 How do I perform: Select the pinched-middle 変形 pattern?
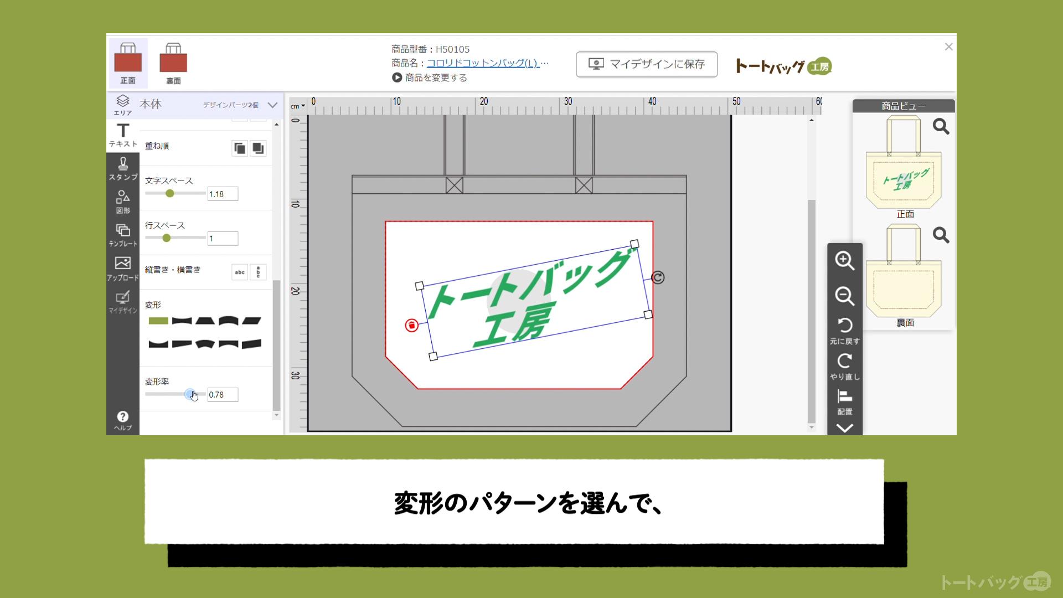tap(182, 321)
